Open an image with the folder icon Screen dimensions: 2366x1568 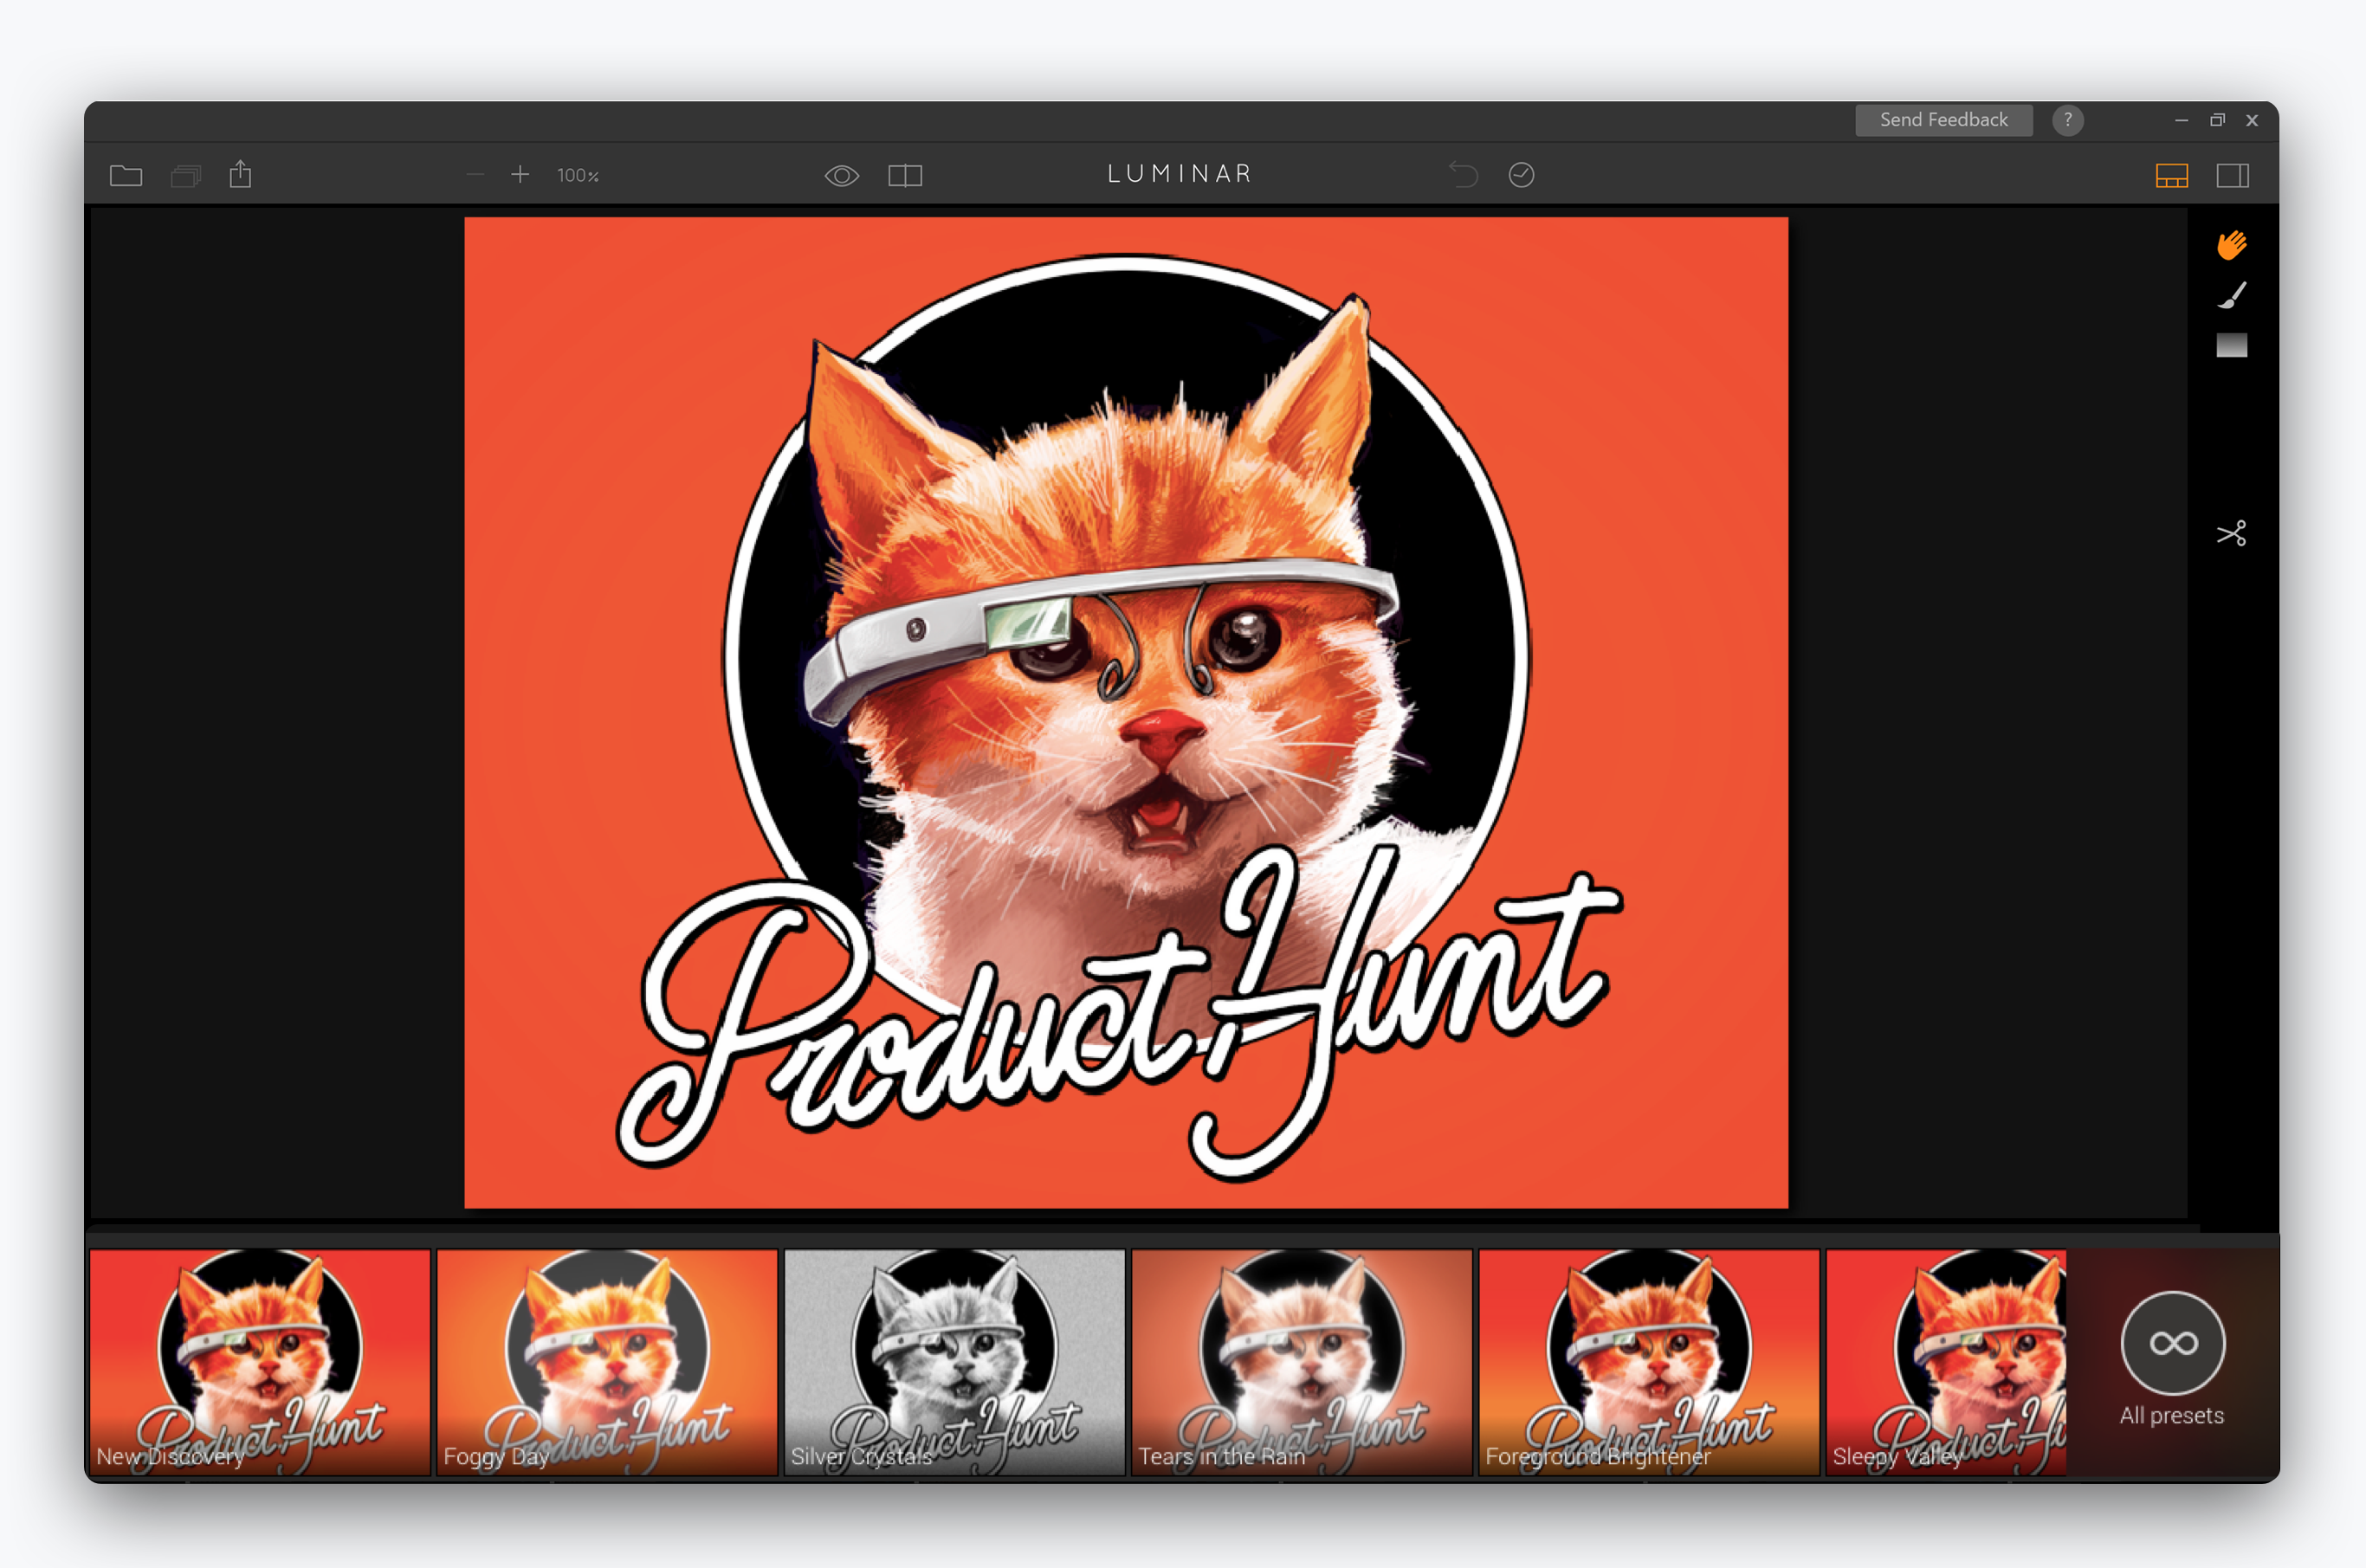[x=126, y=176]
